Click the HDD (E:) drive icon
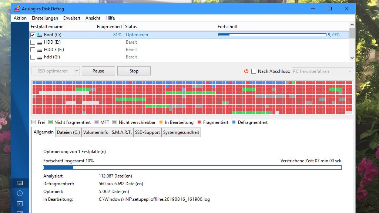Image resolution: width=379 pixels, height=213 pixels. (x=39, y=43)
